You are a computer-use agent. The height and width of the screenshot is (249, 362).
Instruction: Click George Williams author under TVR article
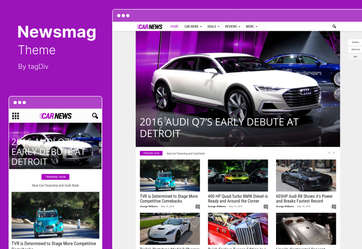pyautogui.click(x=149, y=206)
